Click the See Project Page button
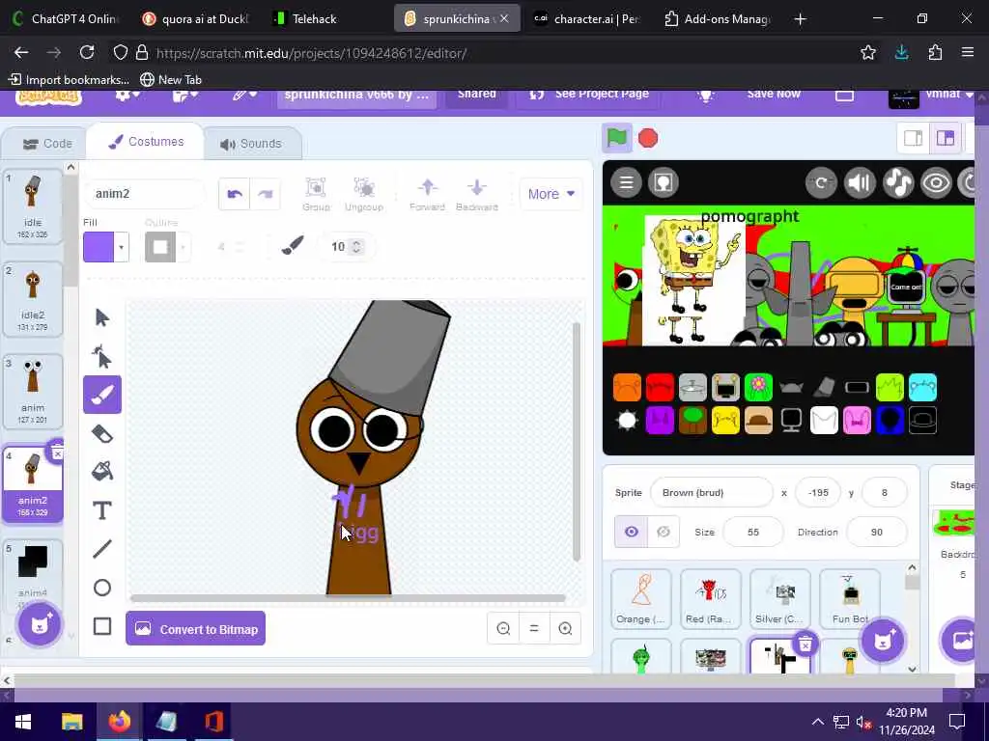This screenshot has width=989, height=741. (589, 95)
